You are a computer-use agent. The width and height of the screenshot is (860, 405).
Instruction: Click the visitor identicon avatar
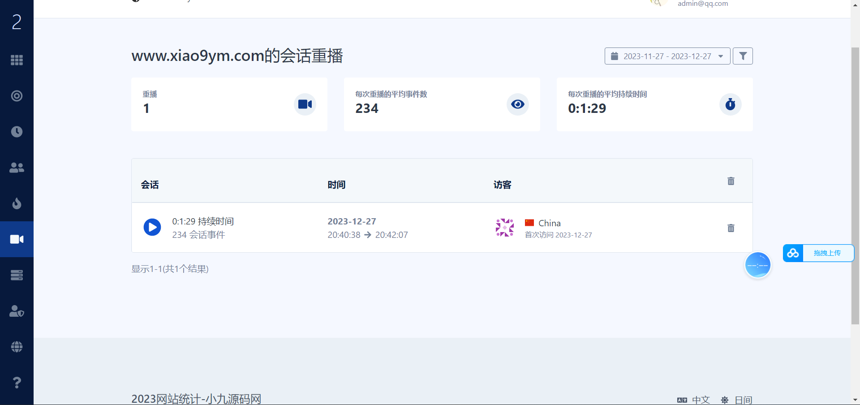505,228
